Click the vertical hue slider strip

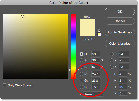tap(74, 47)
